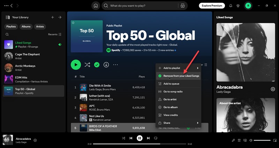Seek using the song progress bar
Image resolution: width=279 pixels, height=148 pixels.
[139, 144]
